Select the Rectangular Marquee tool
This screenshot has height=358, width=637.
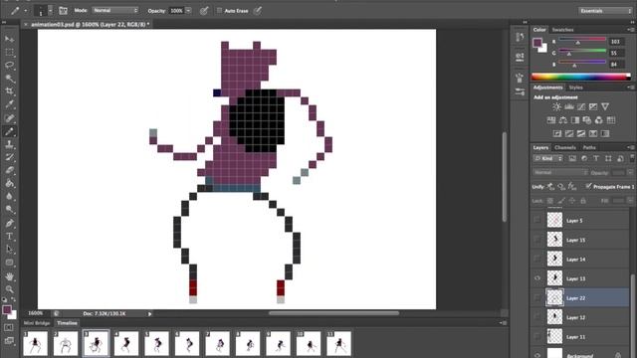point(9,53)
